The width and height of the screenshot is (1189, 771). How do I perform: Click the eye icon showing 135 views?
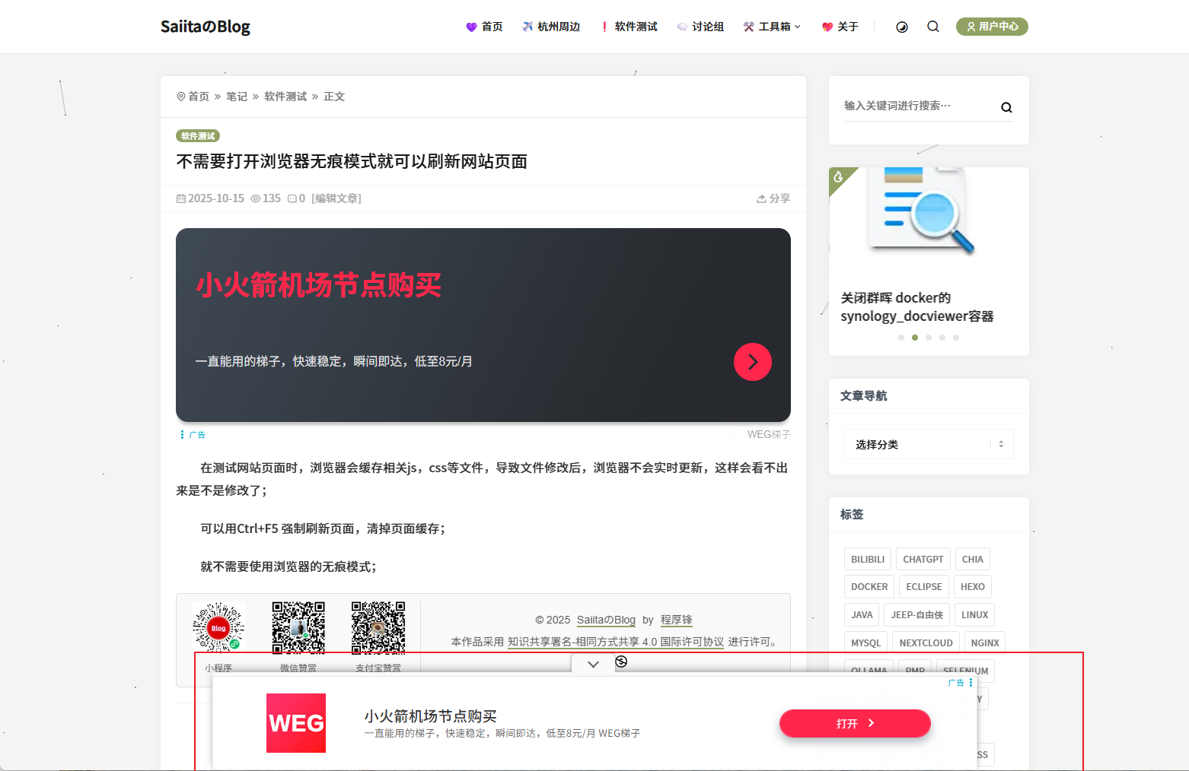257,198
